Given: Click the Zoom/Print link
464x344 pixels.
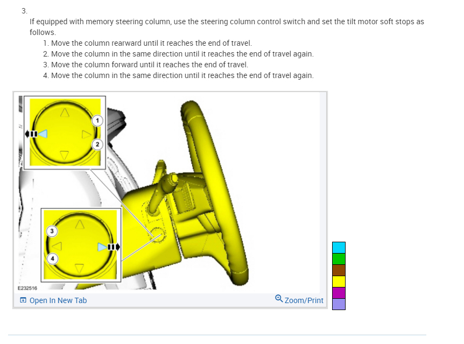Looking at the screenshot, I should [304, 300].
